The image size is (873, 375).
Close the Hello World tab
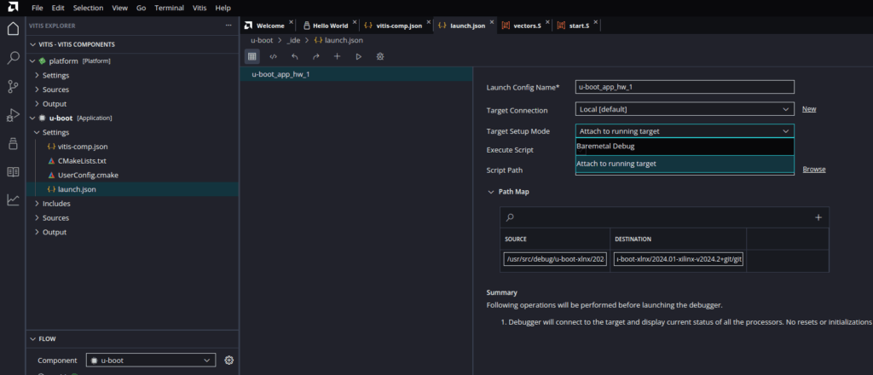355,23
